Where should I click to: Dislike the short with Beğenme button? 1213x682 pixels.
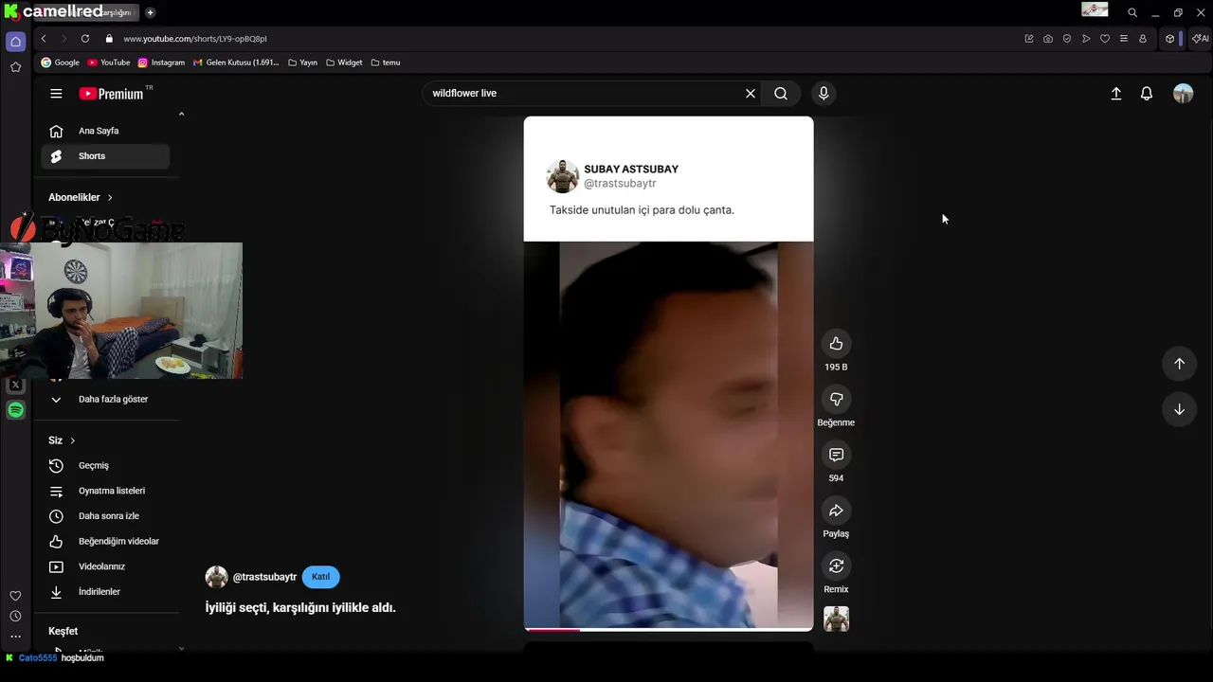[836, 400]
